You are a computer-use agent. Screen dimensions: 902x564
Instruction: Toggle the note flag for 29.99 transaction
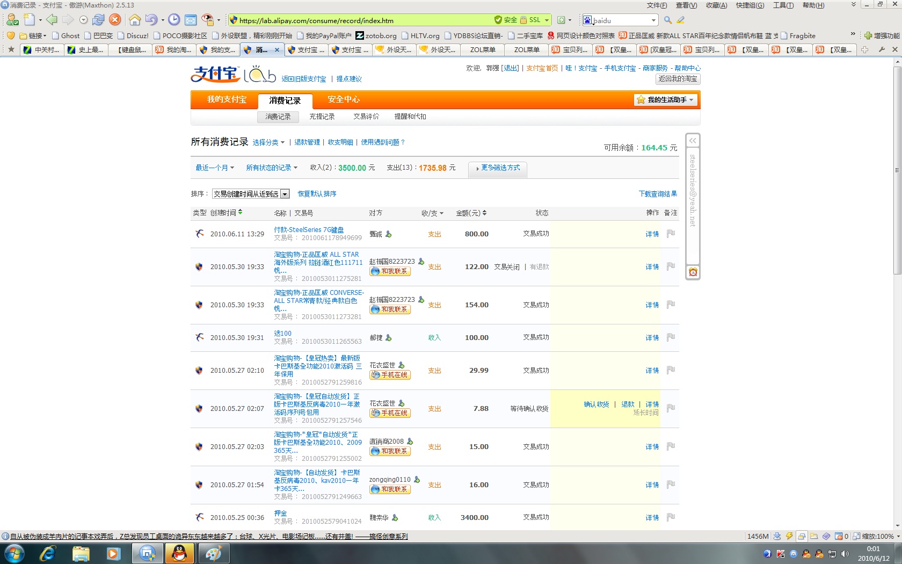pos(671,370)
